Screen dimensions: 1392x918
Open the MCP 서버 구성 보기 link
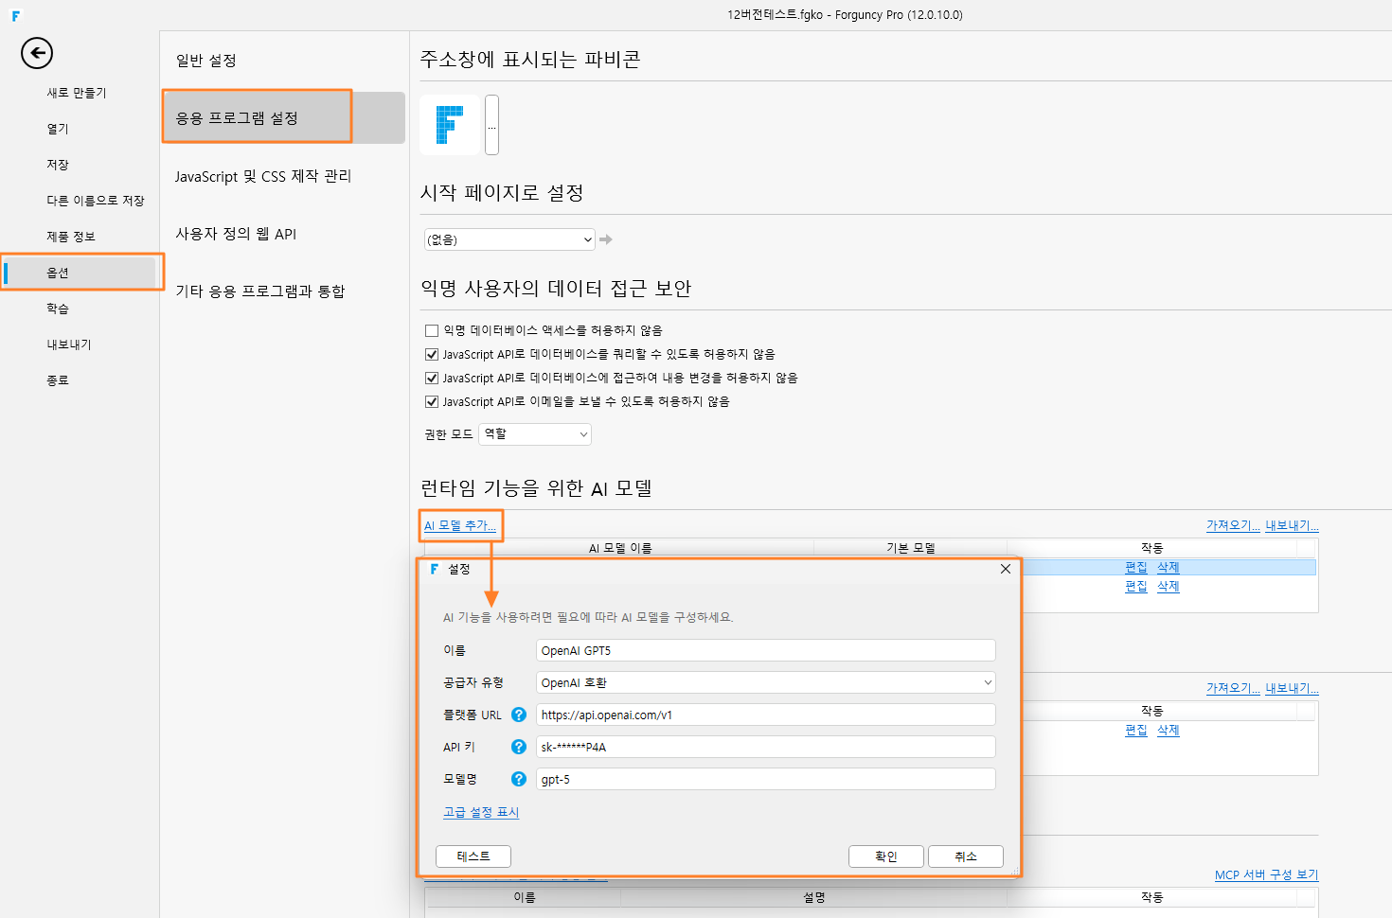[1266, 875]
